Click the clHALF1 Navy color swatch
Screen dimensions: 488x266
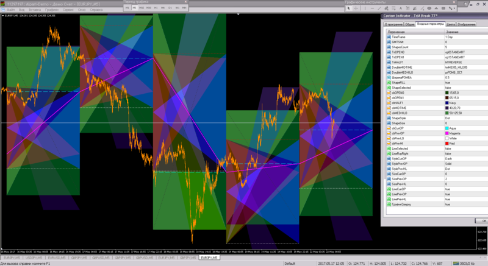coord(447,103)
